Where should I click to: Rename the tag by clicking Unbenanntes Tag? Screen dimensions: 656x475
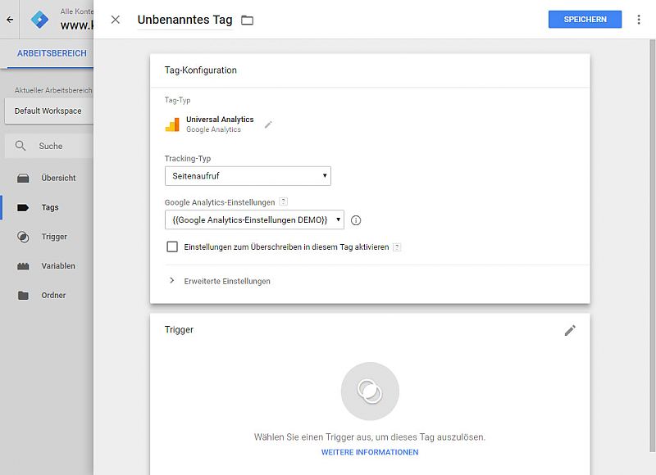[185, 20]
